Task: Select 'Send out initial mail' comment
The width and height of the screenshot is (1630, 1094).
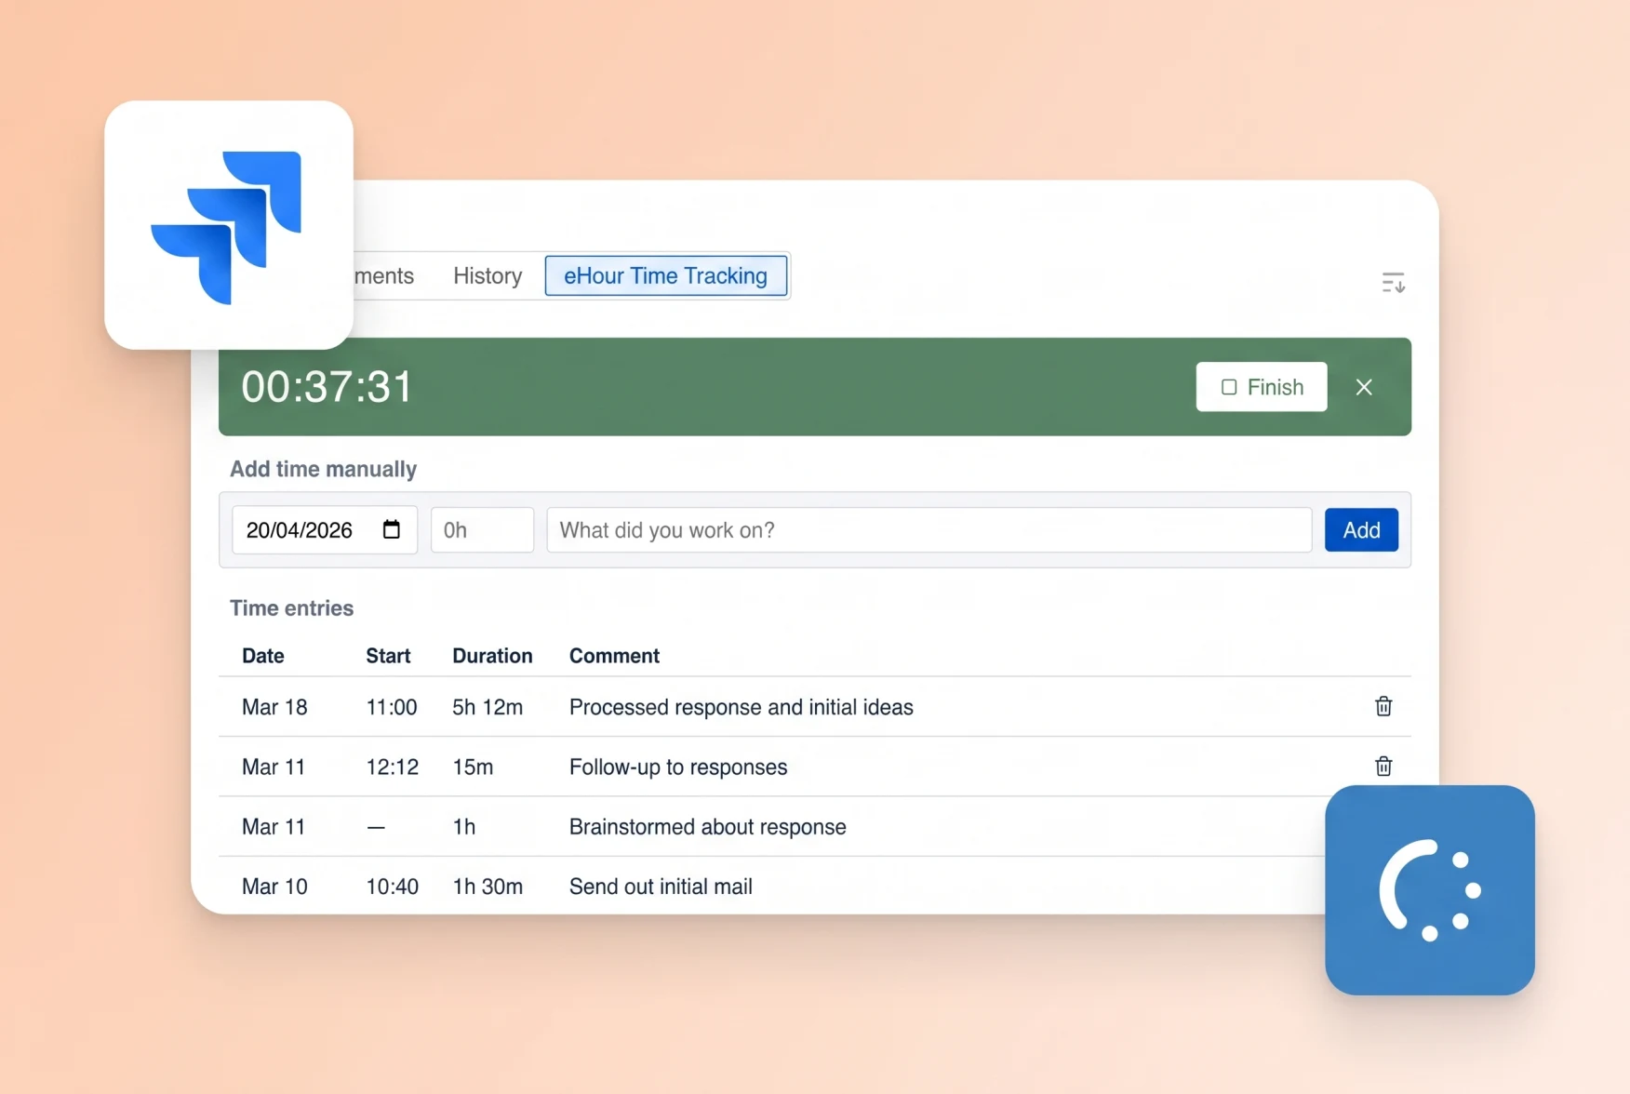Action: click(661, 887)
